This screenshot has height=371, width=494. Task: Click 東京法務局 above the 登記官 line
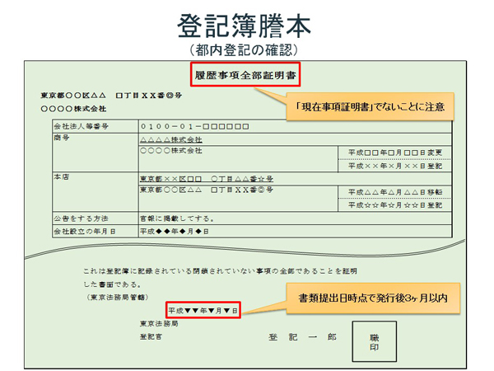[x=159, y=324]
